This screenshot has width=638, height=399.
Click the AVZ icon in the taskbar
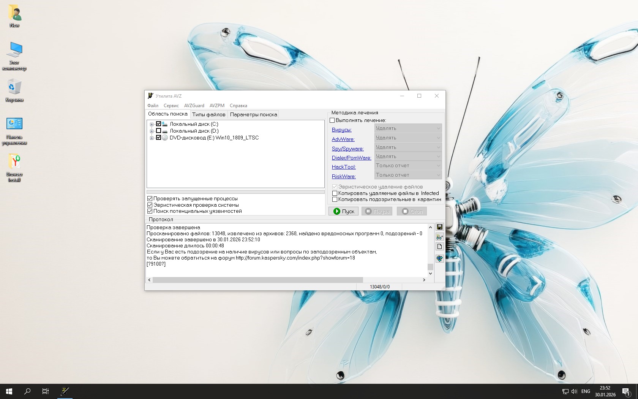[x=65, y=391]
